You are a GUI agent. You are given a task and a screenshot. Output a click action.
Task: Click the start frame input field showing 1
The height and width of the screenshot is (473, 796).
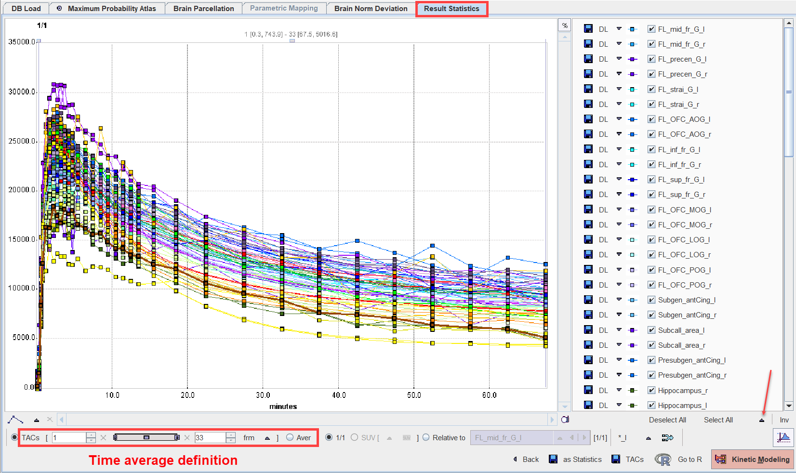click(69, 437)
